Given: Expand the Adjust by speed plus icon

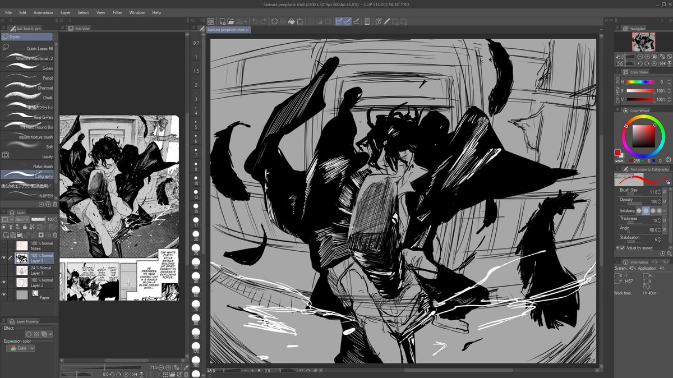Looking at the screenshot, I should pyautogui.click(x=617, y=248).
